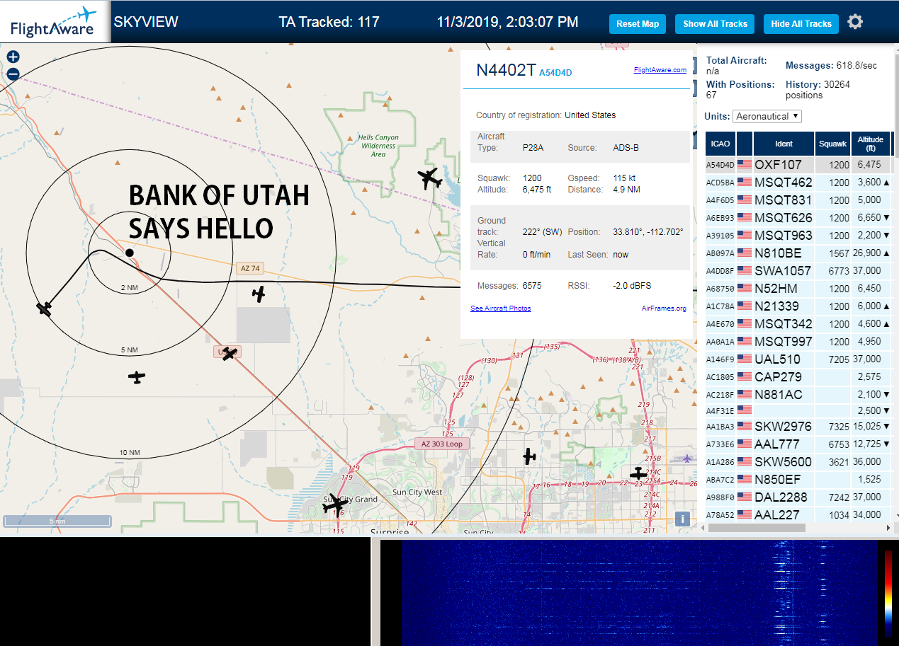
Task: Select the aircraft near AZ 303 Loop
Action: [529, 456]
